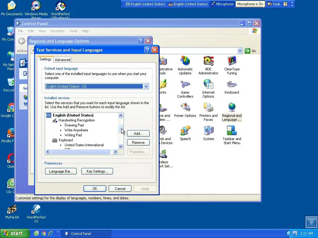Toggle Microphone button on Language bar

222,4
